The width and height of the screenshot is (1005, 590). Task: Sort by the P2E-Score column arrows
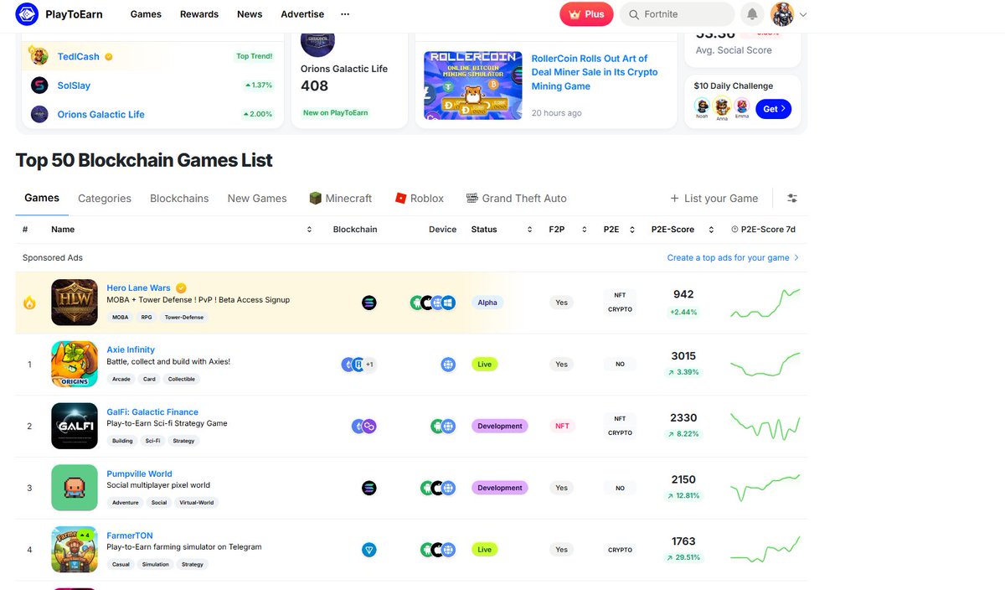point(712,229)
